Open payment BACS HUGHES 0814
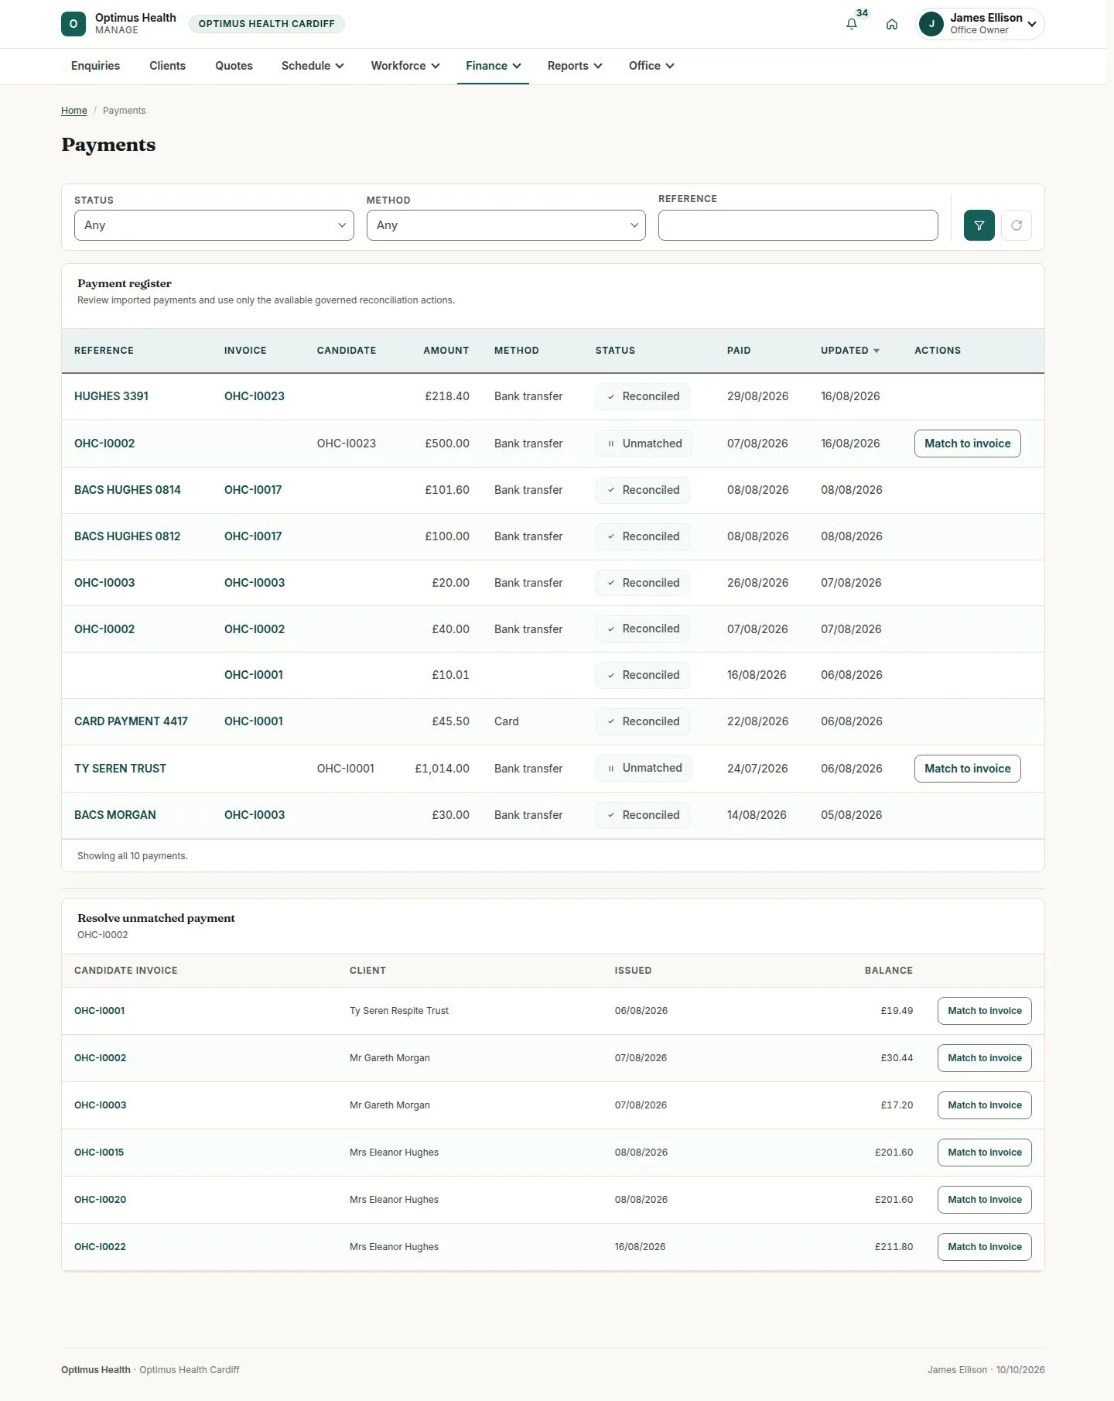 point(128,490)
